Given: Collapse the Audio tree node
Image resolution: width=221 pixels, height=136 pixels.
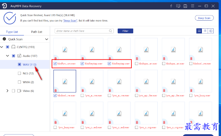Looking at the screenshot, I should pos(7,56).
